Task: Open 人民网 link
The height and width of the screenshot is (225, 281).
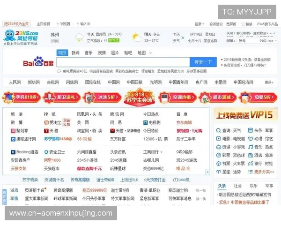Action: 15,82
